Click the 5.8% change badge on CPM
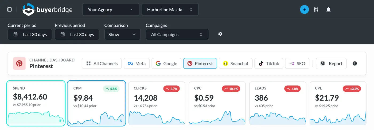Screen dimensions: 374x130 [111, 89]
